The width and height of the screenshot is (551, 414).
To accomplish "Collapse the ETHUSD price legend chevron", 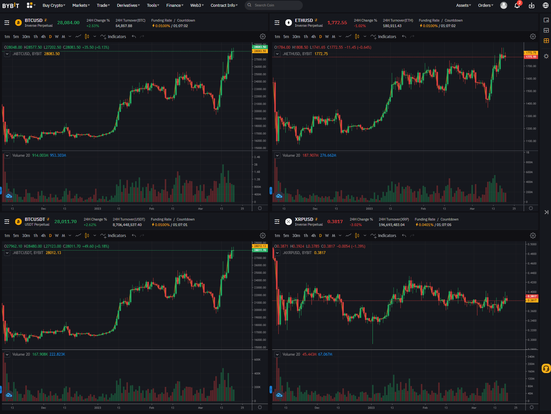I will [x=277, y=54].
